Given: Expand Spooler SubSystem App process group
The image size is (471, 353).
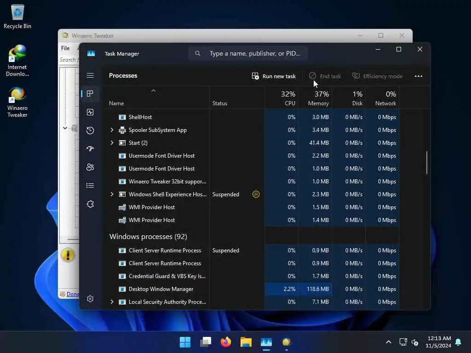Looking at the screenshot, I should pos(112,130).
